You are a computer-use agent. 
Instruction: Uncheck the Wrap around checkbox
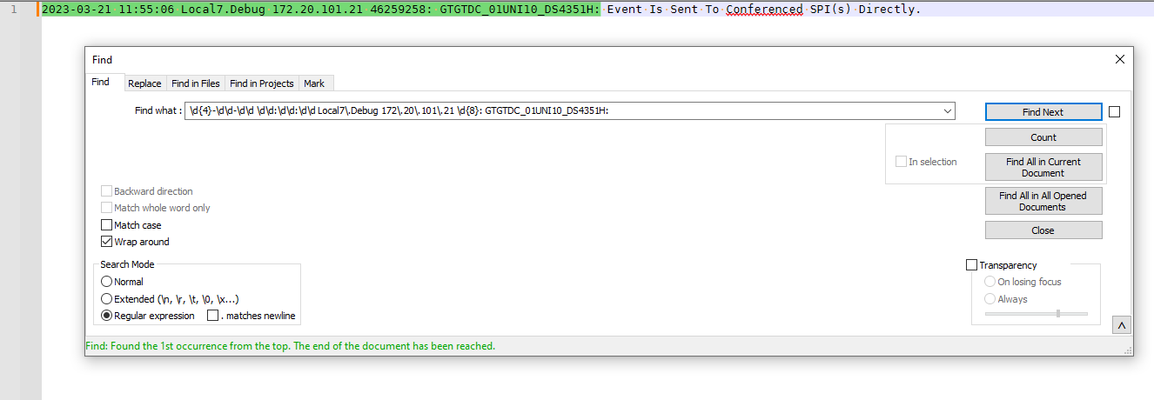point(107,242)
